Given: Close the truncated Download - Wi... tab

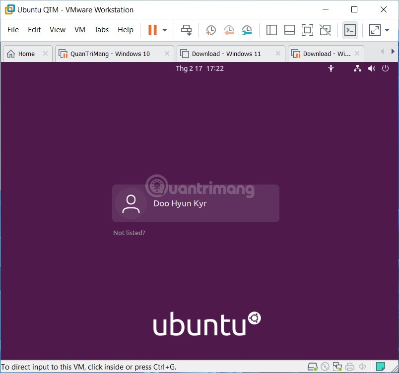Looking at the screenshot, I should 357,54.
